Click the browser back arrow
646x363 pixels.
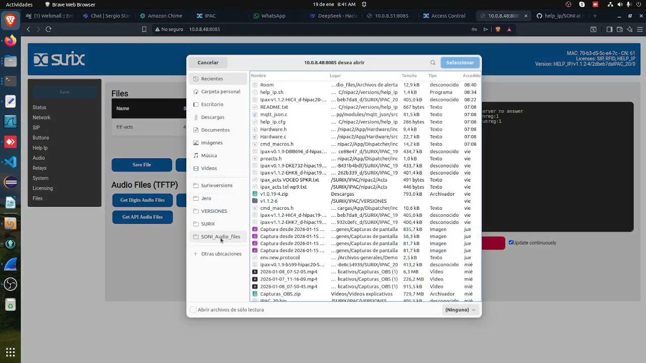(28, 29)
